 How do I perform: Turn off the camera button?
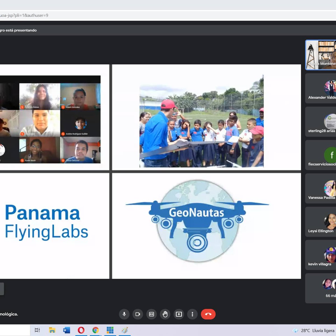pyautogui.click(x=138, y=314)
